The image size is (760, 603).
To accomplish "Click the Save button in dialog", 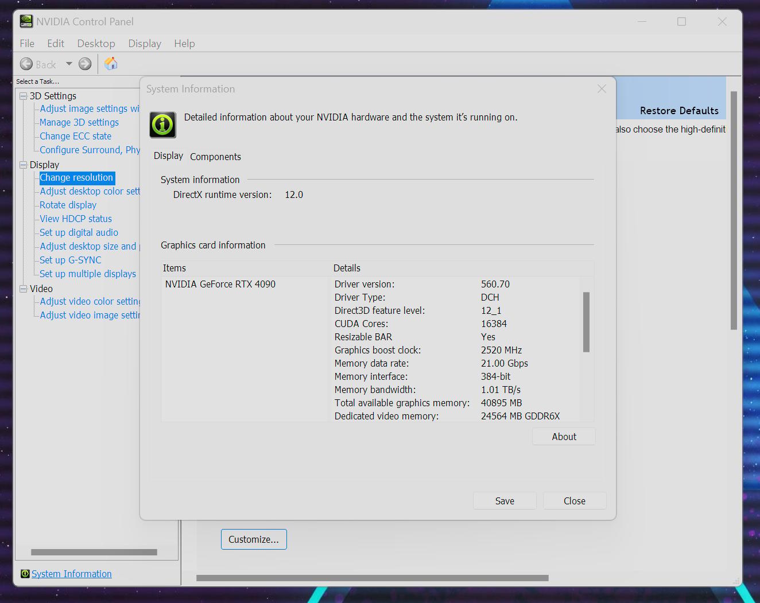I will [505, 501].
